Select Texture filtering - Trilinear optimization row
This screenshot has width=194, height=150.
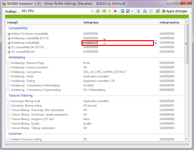(x=94, y=128)
